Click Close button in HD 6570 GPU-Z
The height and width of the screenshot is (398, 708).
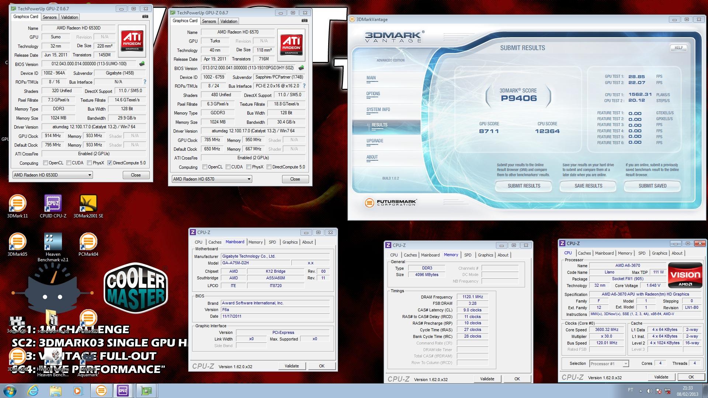[295, 179]
